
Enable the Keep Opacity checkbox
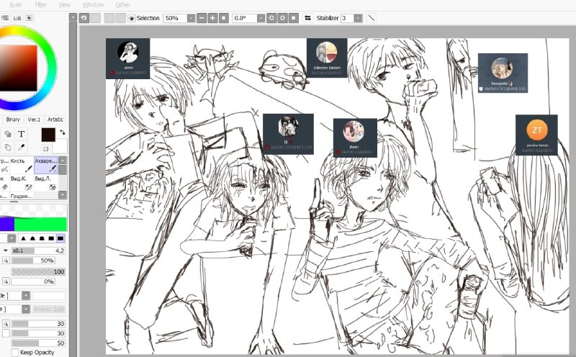[x=14, y=352]
